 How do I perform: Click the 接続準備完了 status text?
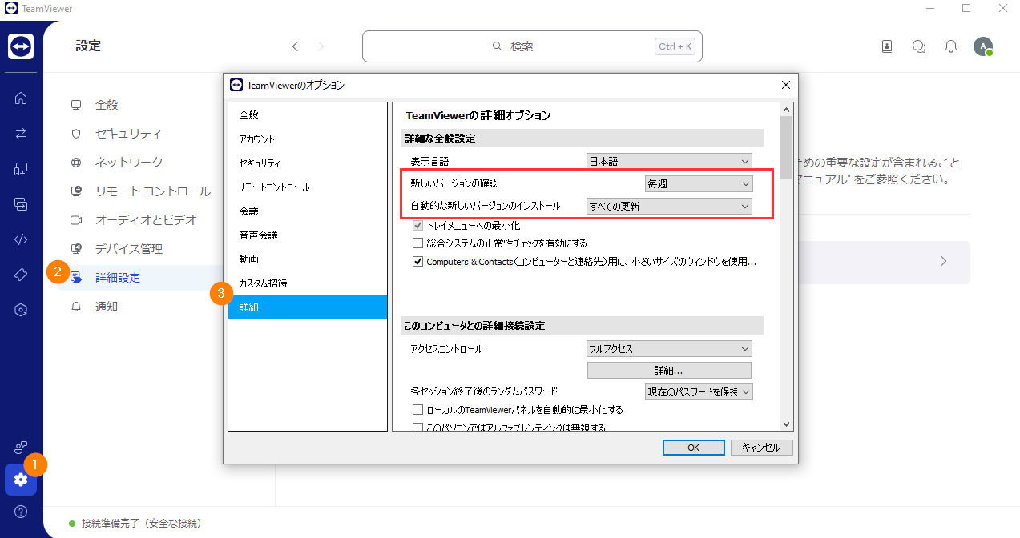tap(141, 523)
